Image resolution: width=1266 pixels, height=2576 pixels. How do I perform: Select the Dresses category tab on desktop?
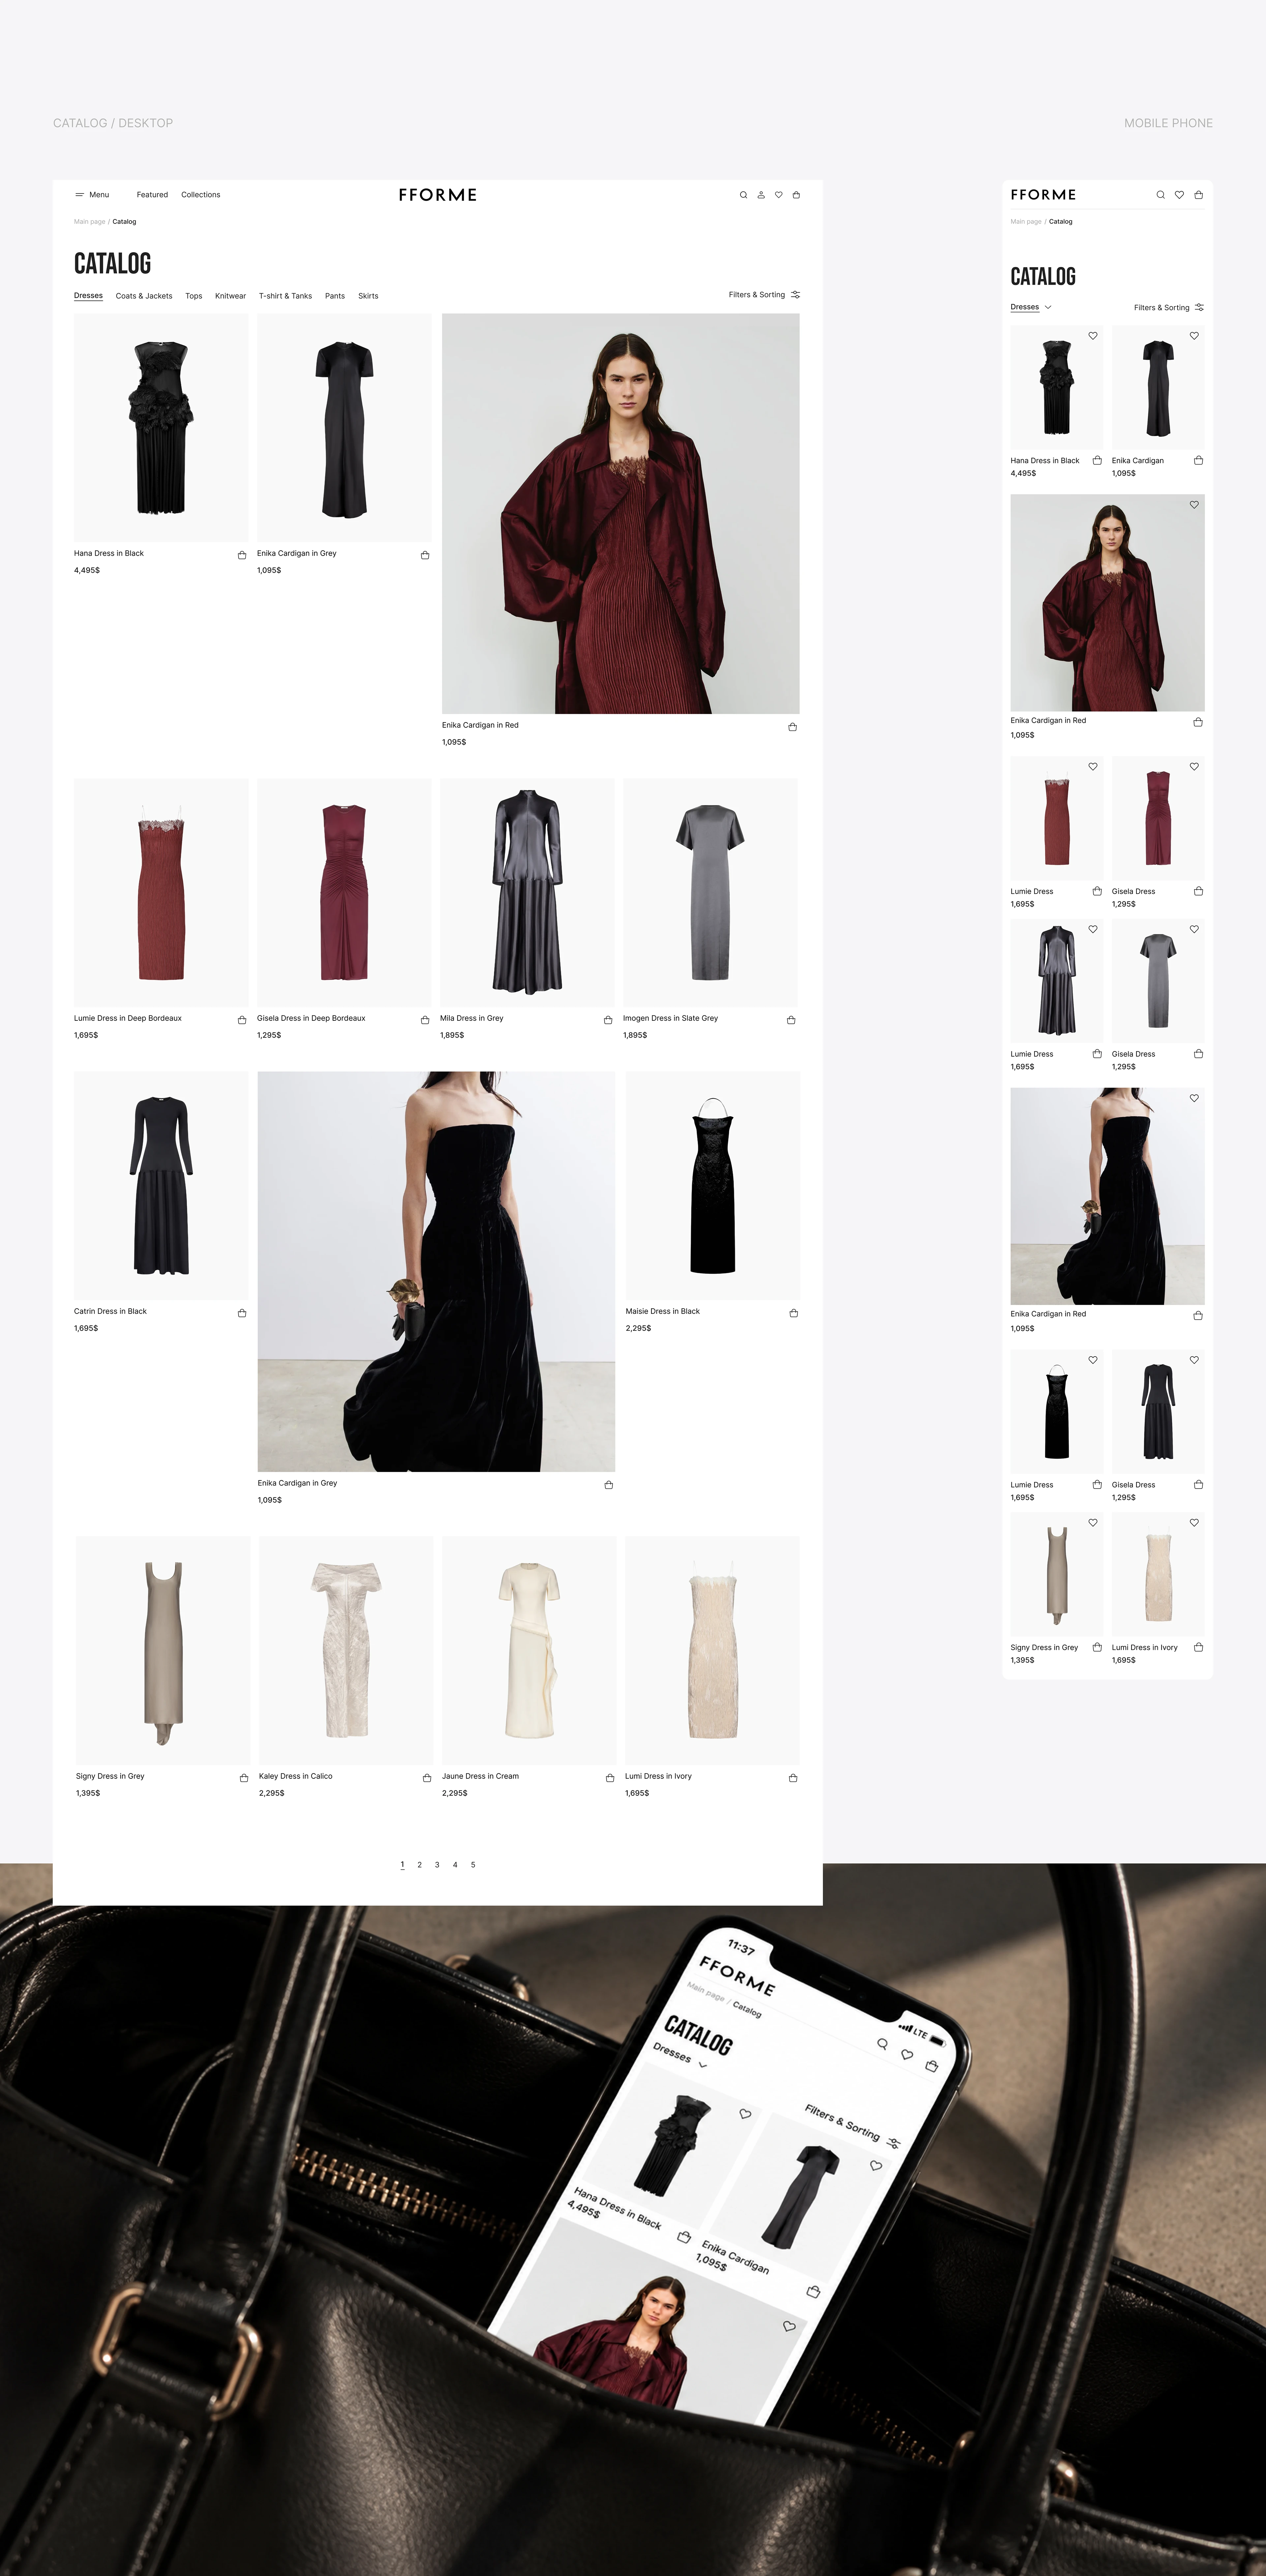tap(88, 296)
